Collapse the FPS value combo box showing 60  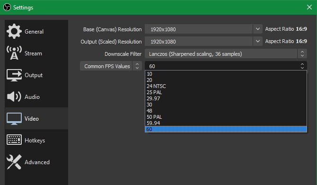pos(226,66)
